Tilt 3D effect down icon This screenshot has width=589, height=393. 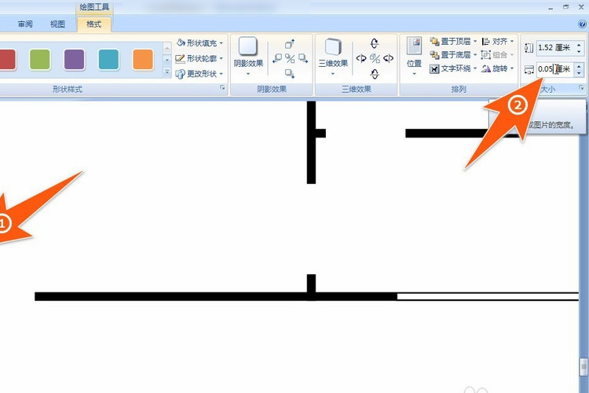375,74
